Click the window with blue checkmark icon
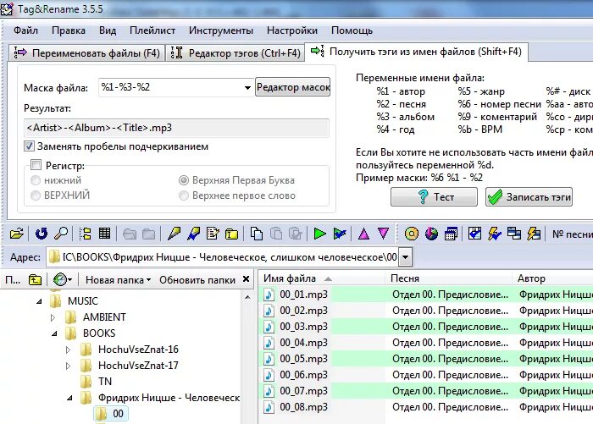The width and height of the screenshot is (593, 424). (x=475, y=234)
